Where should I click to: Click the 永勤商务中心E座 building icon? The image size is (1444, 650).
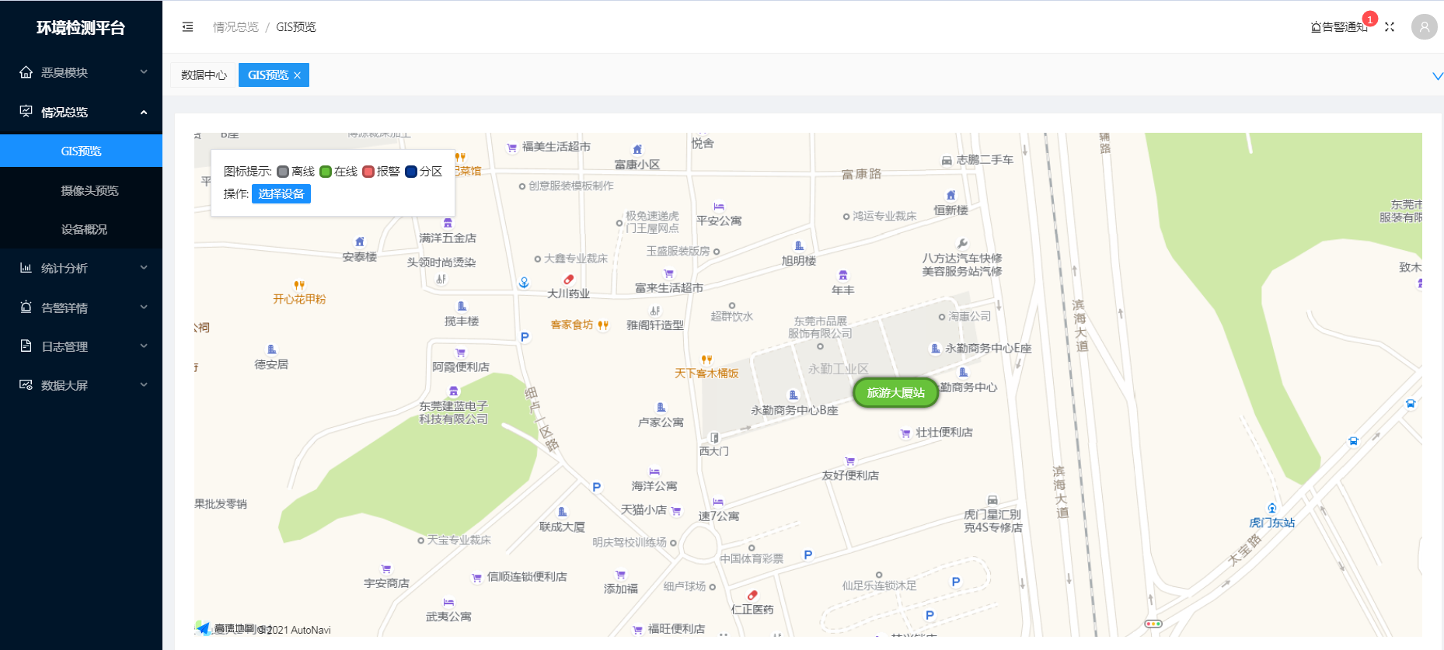(x=935, y=349)
